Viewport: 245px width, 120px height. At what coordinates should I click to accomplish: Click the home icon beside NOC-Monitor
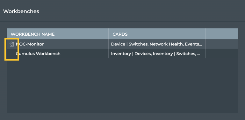pos(12,44)
